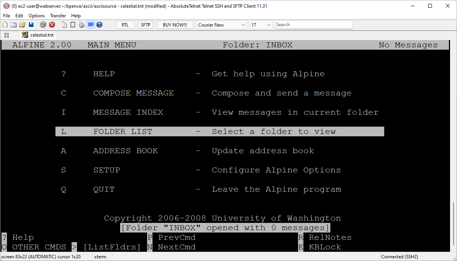Click the Search input field
This screenshot has height=261, width=457.
tap(314, 25)
